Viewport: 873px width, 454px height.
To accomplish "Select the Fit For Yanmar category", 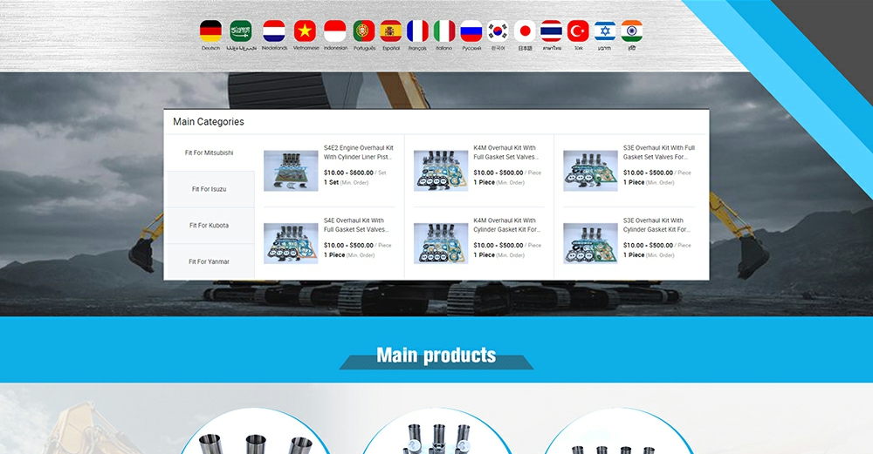I will [210, 261].
